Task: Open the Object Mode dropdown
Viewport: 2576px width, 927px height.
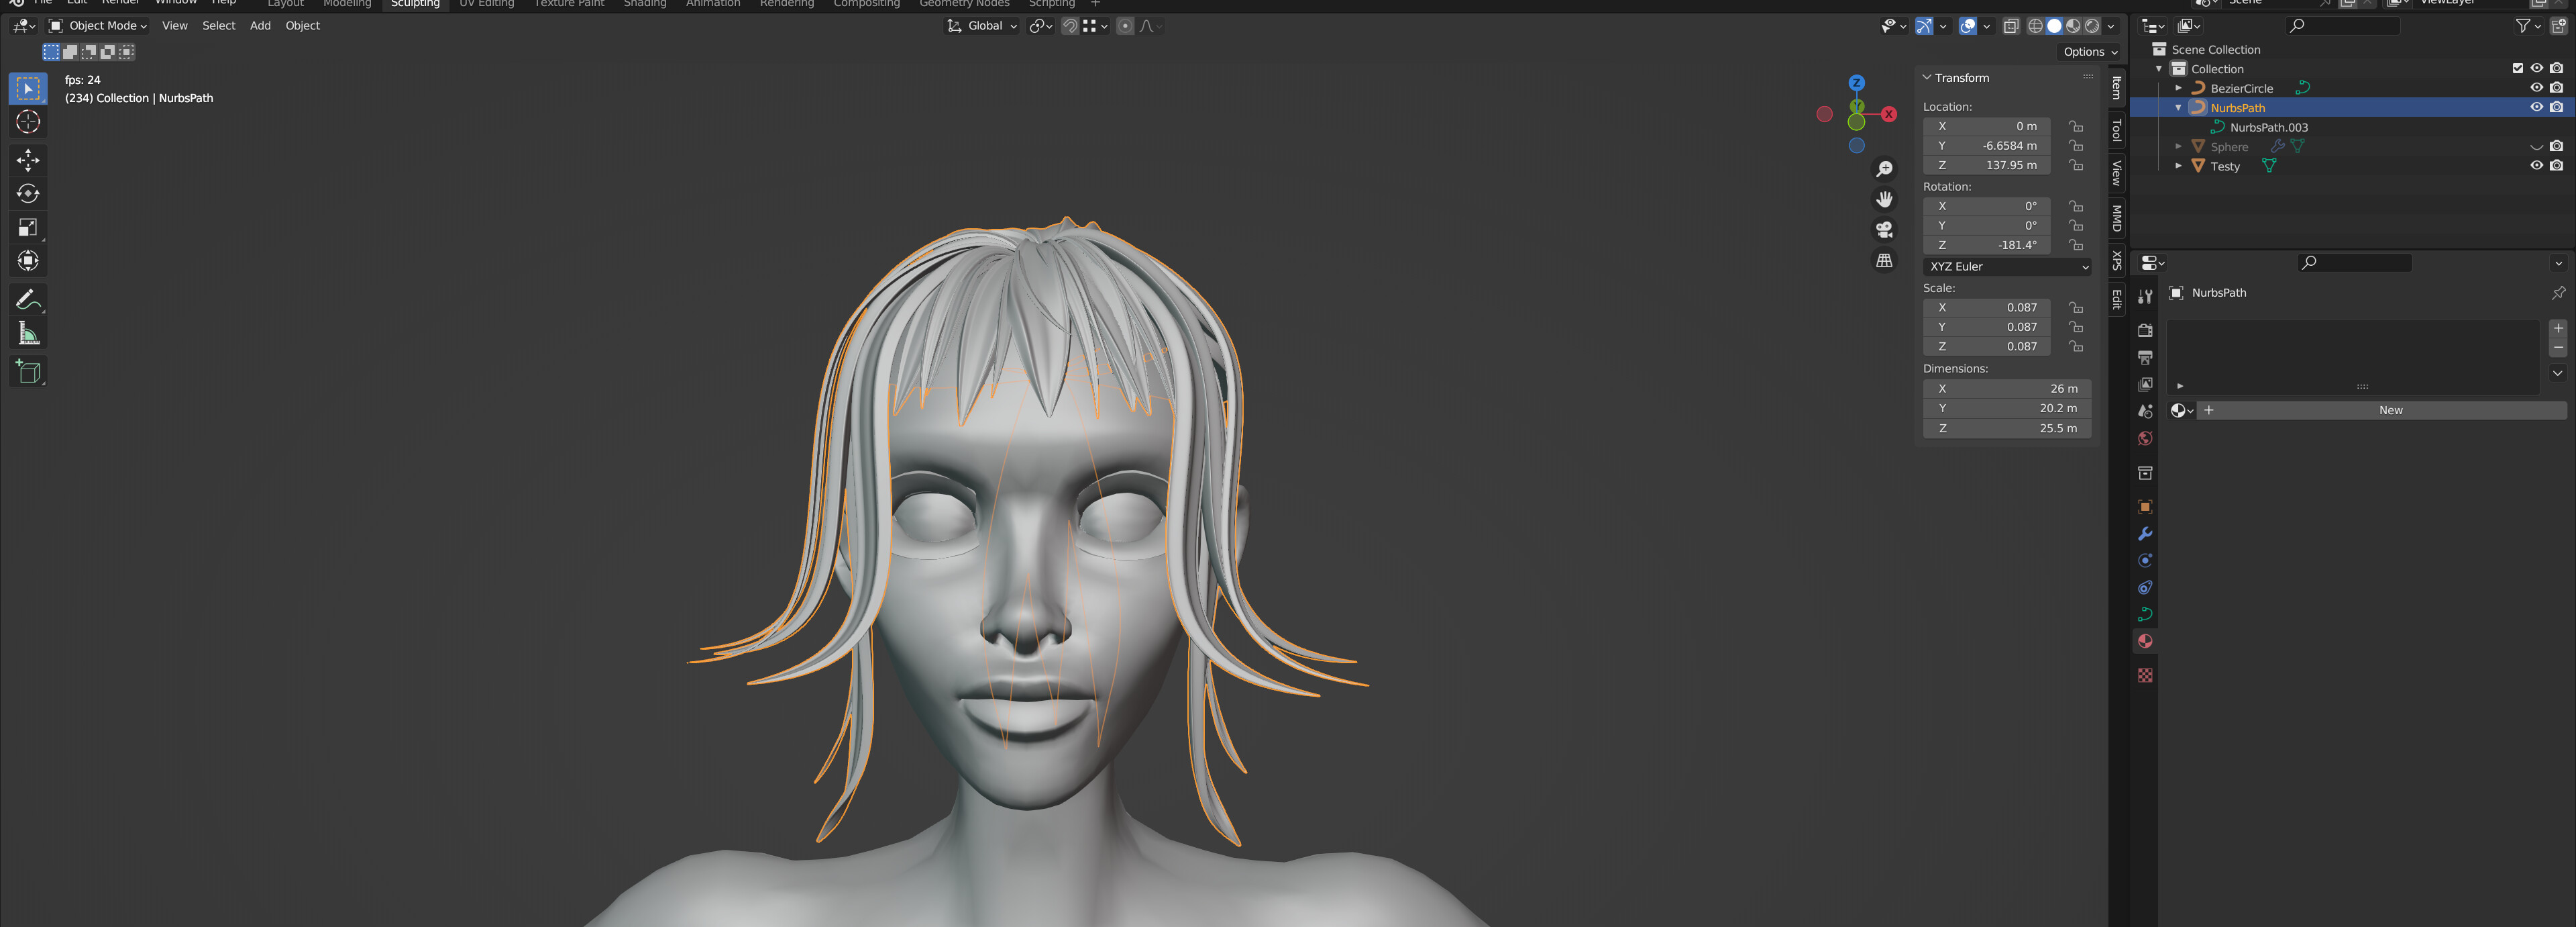Action: 99,26
